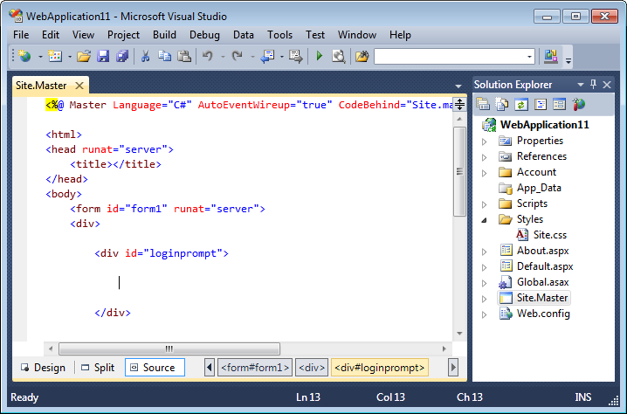Viewport: 627px width, 414px height.
Task: Click the editor vertical scrollbar thumb
Action: coord(459,171)
